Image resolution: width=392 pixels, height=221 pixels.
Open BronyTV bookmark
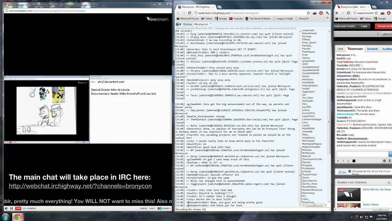coord(302,18)
